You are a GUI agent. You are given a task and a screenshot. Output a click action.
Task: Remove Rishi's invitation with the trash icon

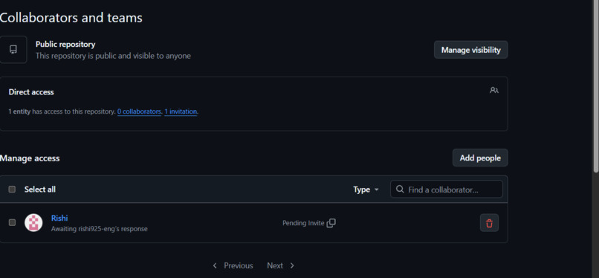click(489, 223)
